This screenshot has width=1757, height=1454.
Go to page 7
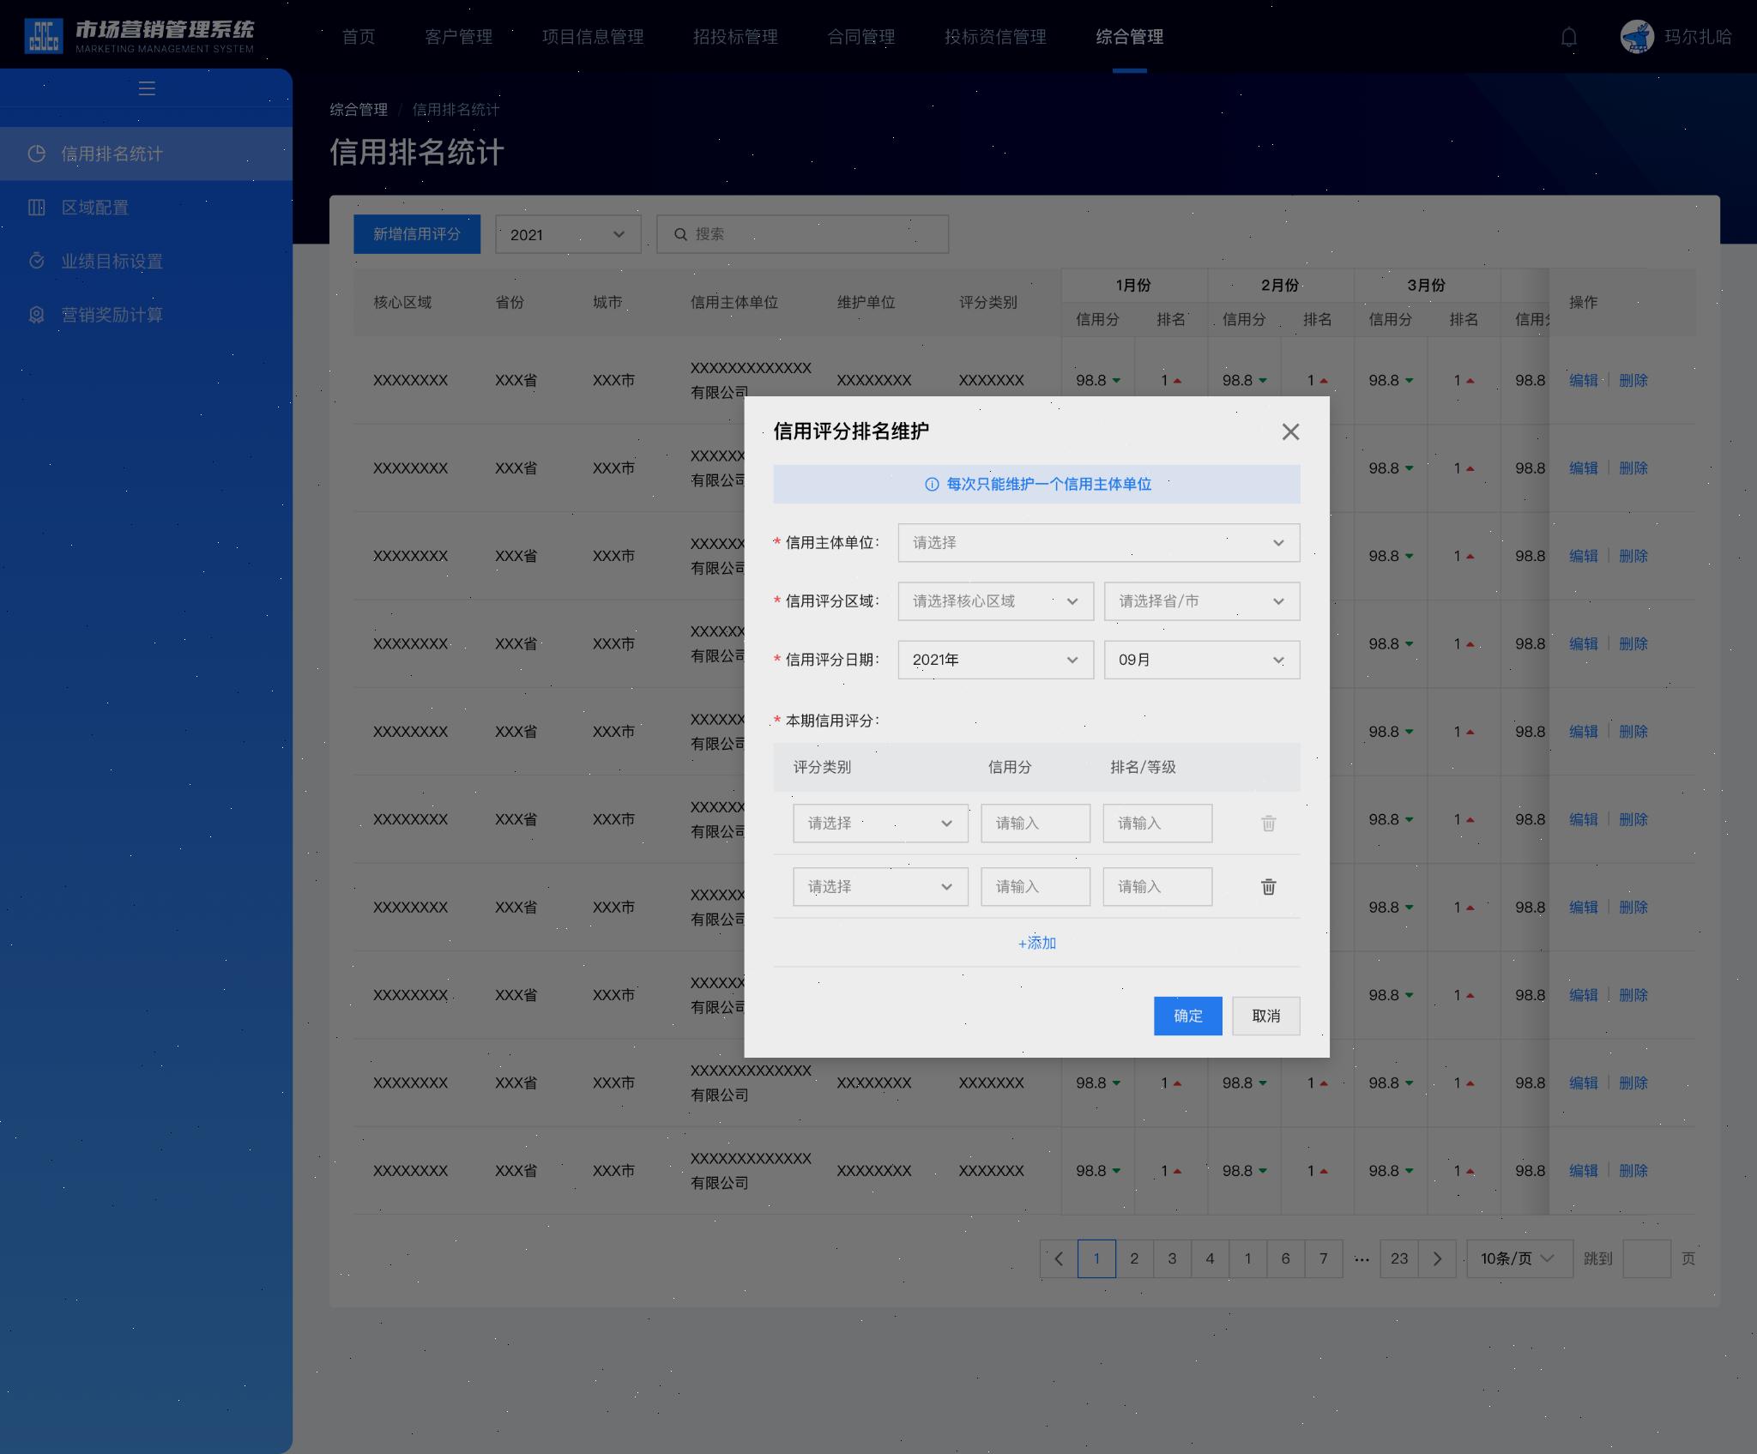[1323, 1258]
